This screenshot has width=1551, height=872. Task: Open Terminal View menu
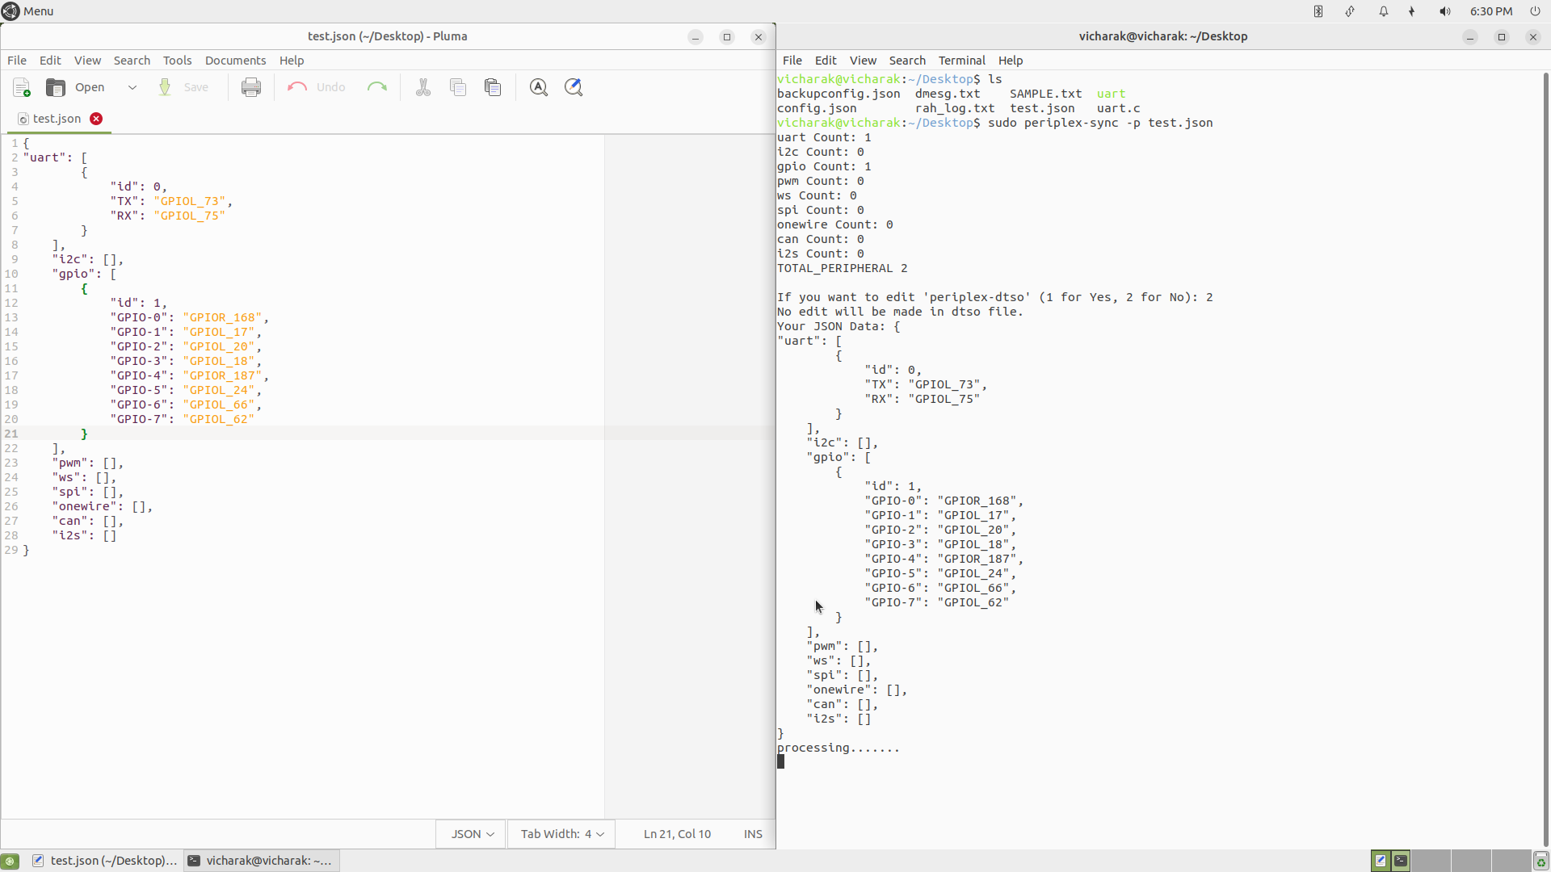point(863,61)
